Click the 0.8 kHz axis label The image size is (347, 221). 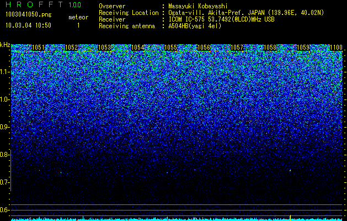pos(5,155)
